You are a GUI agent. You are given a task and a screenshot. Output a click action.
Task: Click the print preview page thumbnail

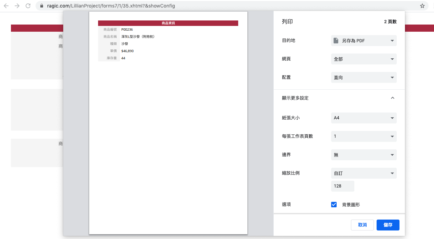(168, 123)
